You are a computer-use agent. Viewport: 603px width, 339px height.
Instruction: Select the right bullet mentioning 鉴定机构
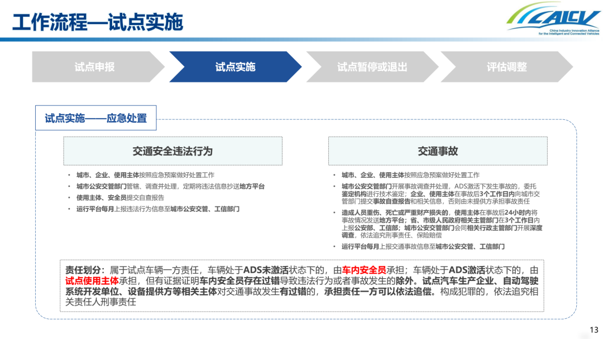(x=441, y=193)
